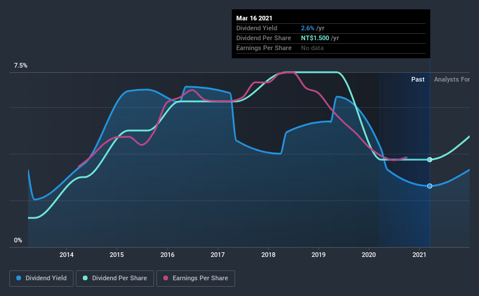Viewport: 479px width, 296px height.
Task: Toggle the Dividend Per Share legend button
Action: pyautogui.click(x=115, y=279)
